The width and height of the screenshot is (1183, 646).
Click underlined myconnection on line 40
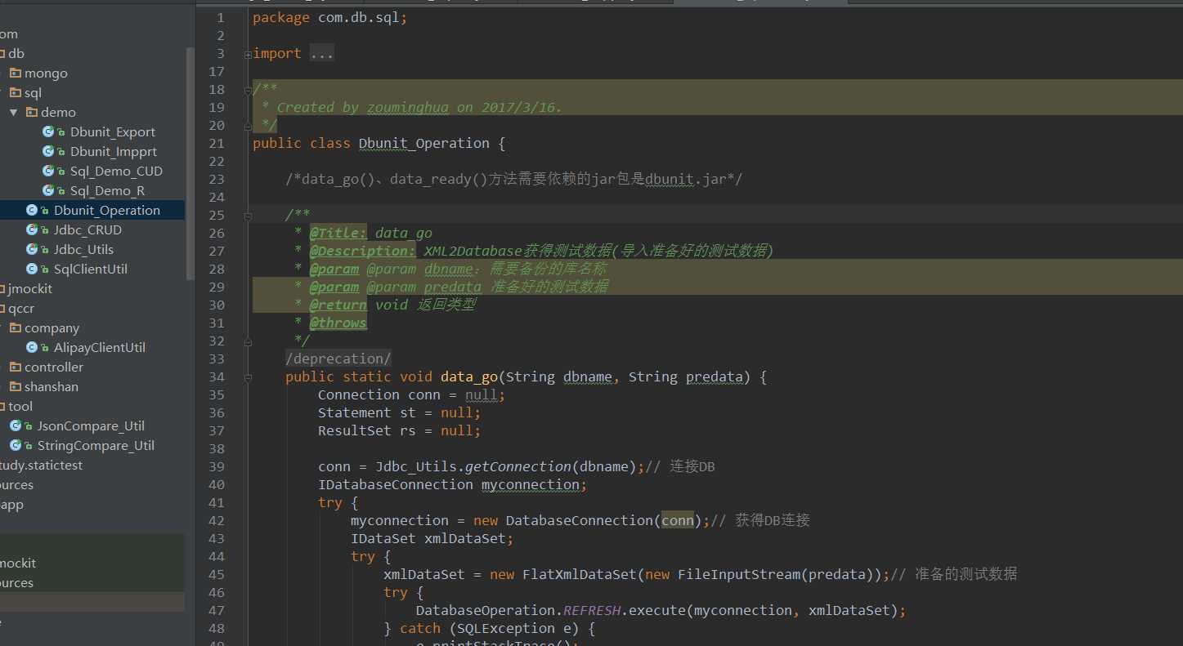(531, 484)
